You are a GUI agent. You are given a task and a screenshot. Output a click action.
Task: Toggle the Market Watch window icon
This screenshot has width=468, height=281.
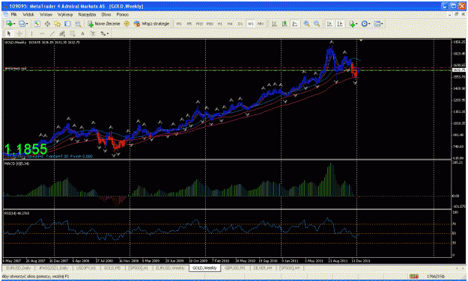37,24
